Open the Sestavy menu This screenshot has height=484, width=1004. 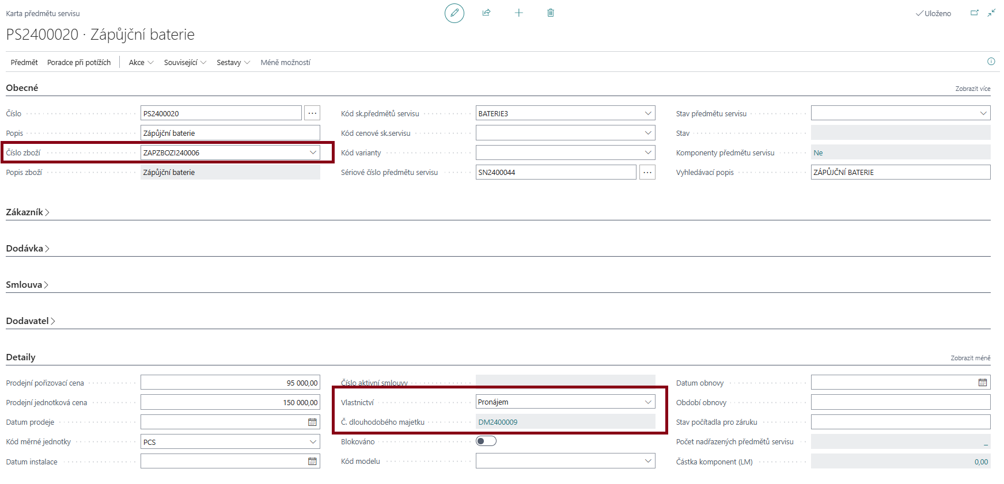point(233,62)
